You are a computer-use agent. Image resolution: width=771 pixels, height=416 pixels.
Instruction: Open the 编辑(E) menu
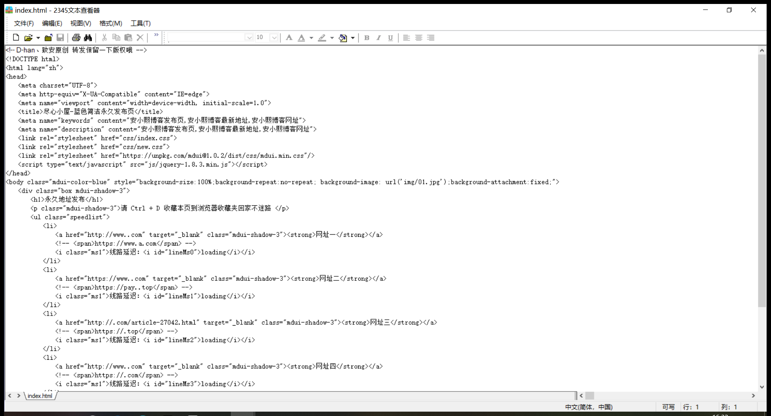[52, 23]
